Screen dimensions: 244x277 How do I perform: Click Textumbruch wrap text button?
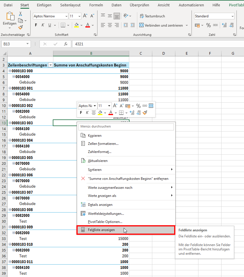152,16
